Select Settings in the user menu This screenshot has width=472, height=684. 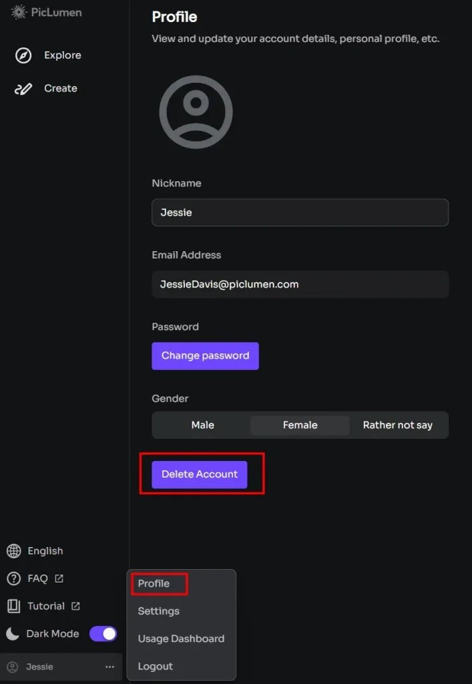click(158, 611)
